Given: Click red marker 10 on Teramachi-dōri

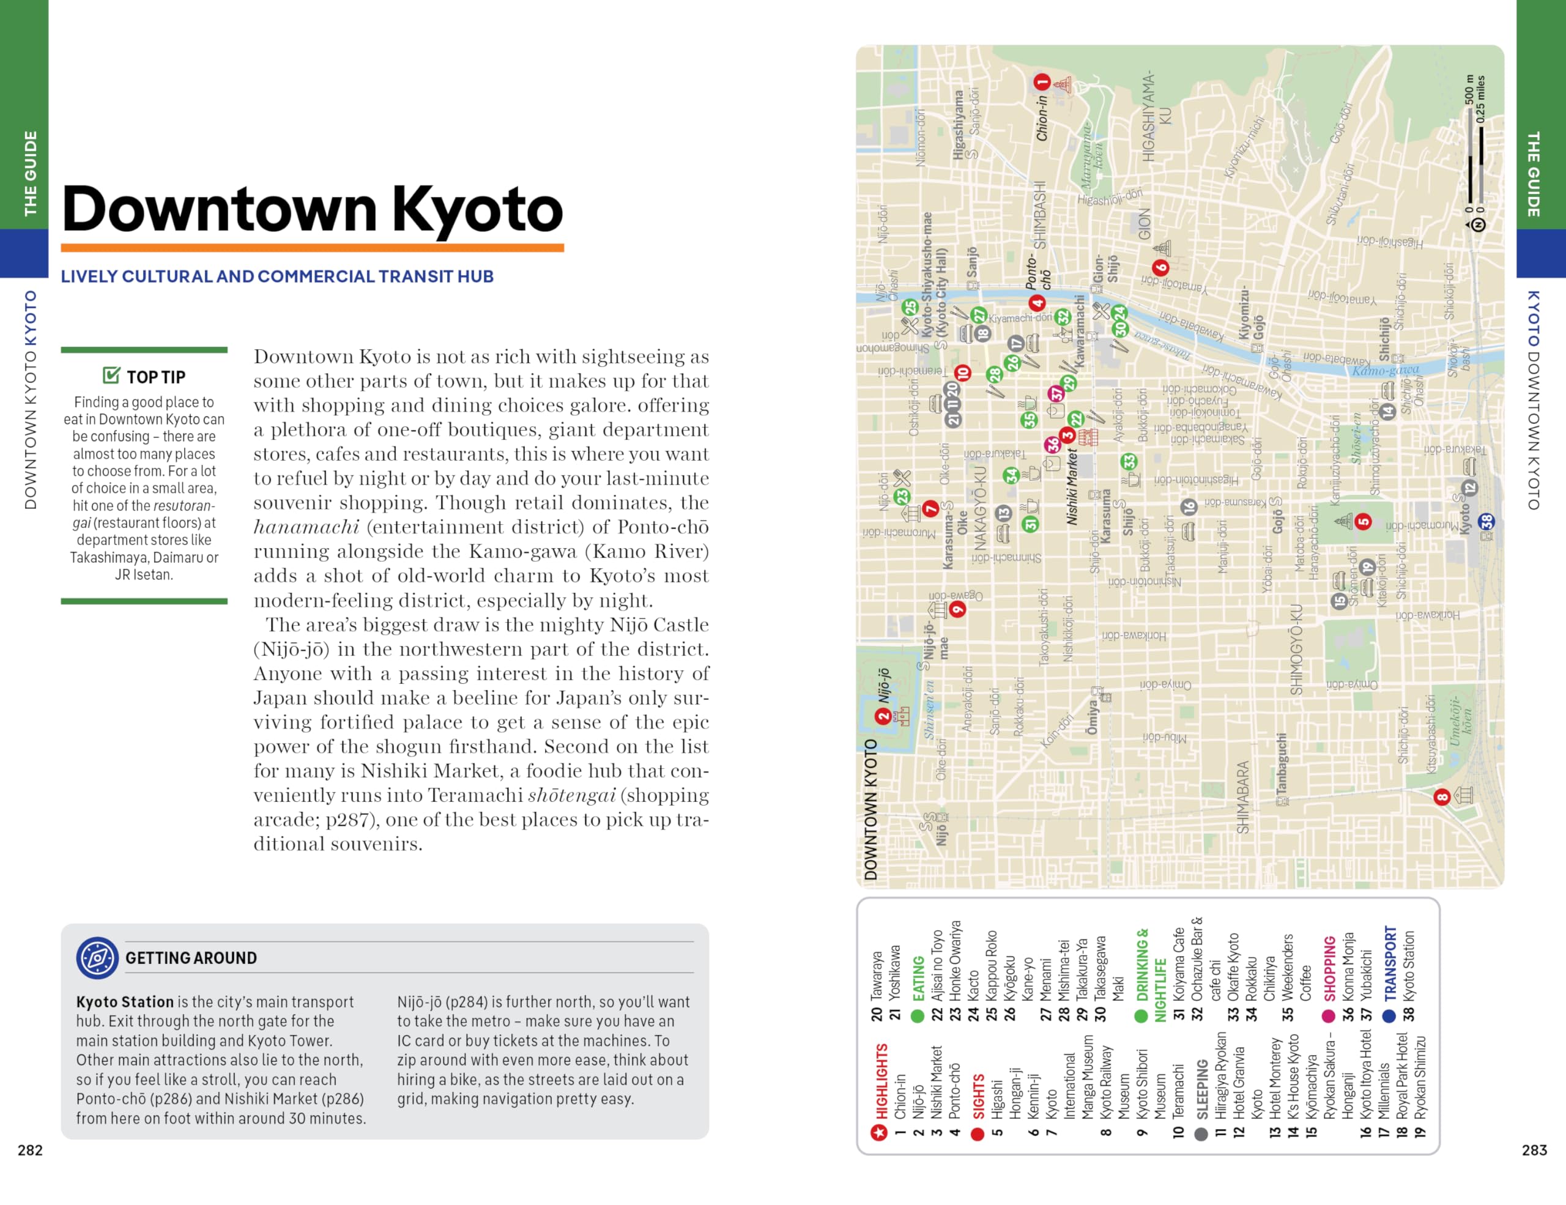Looking at the screenshot, I should 962,373.
